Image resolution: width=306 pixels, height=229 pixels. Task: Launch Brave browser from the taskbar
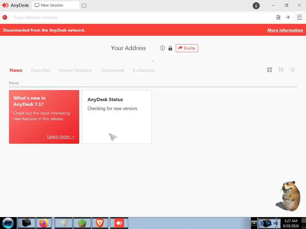click(100, 223)
